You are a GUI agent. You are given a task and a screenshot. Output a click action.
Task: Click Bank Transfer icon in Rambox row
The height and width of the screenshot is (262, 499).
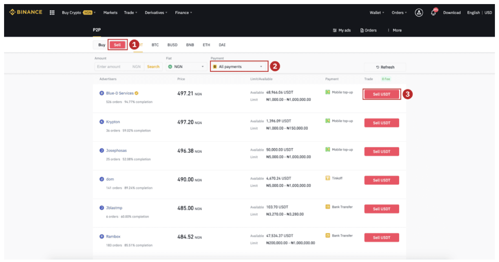click(x=328, y=235)
